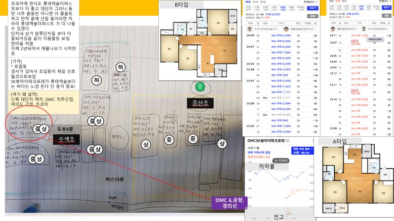The width and height of the screenshot is (394, 221).
Task: Choose 30평 area filter in left panel
Action: tap(291, 8)
